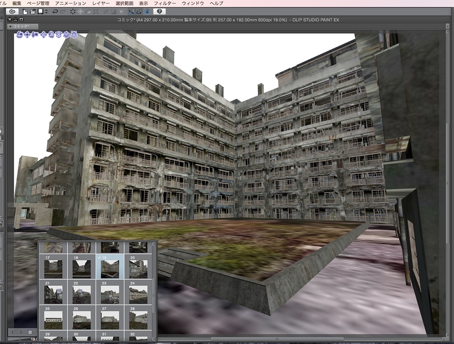Open the ヘルプ menu
The width and height of the screenshot is (454, 344).
(216, 3)
